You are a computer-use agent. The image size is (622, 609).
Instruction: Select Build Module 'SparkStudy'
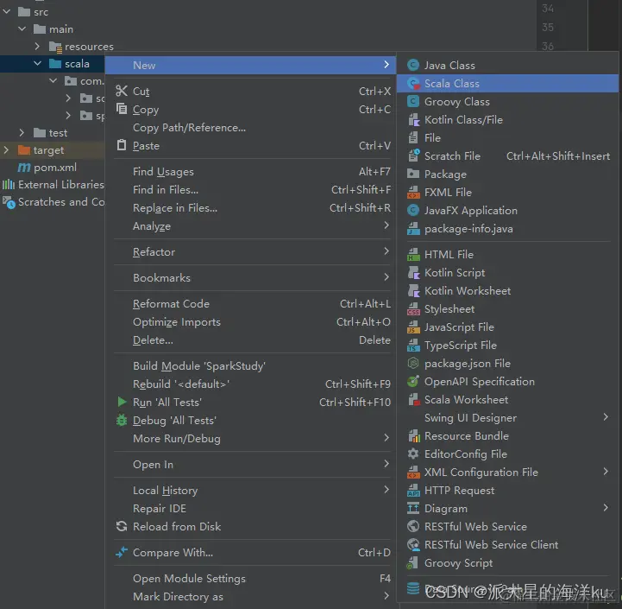pos(252,366)
